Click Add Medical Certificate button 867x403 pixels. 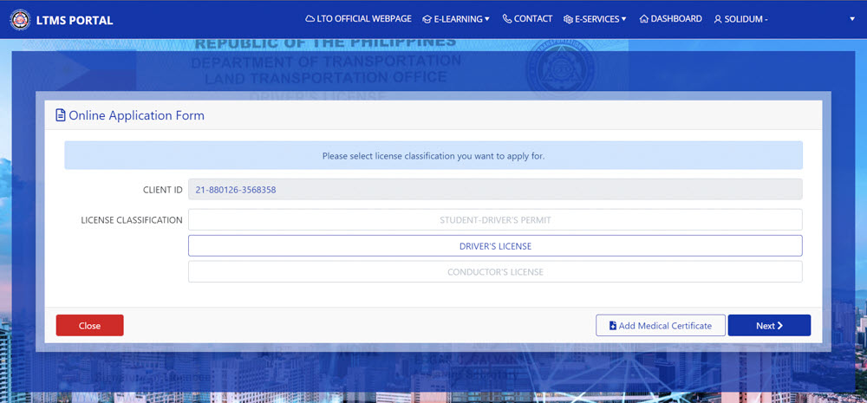pyautogui.click(x=660, y=326)
